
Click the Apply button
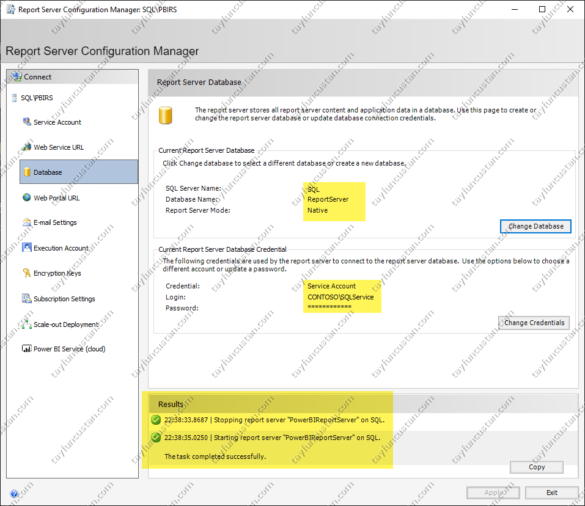(x=493, y=493)
